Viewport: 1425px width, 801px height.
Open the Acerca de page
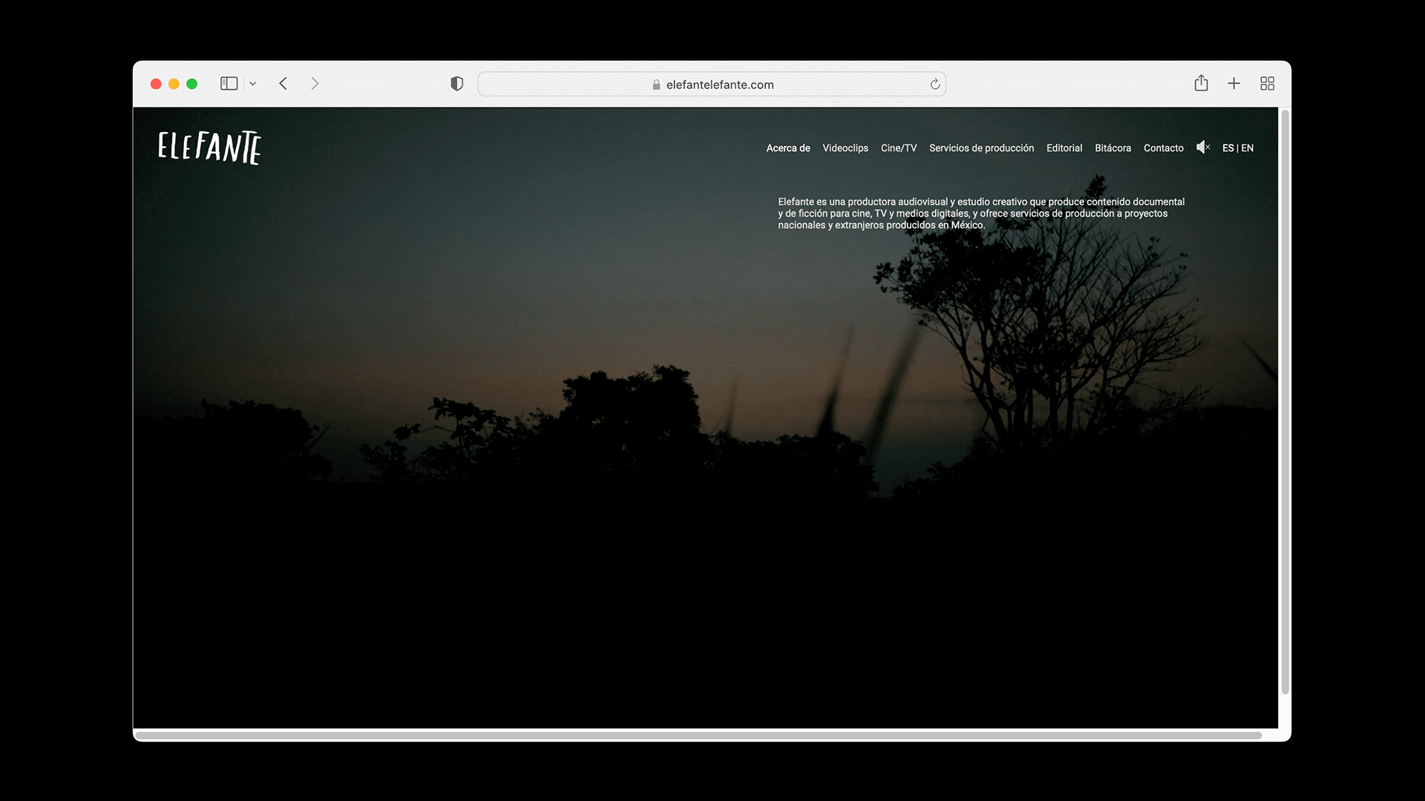tap(788, 148)
